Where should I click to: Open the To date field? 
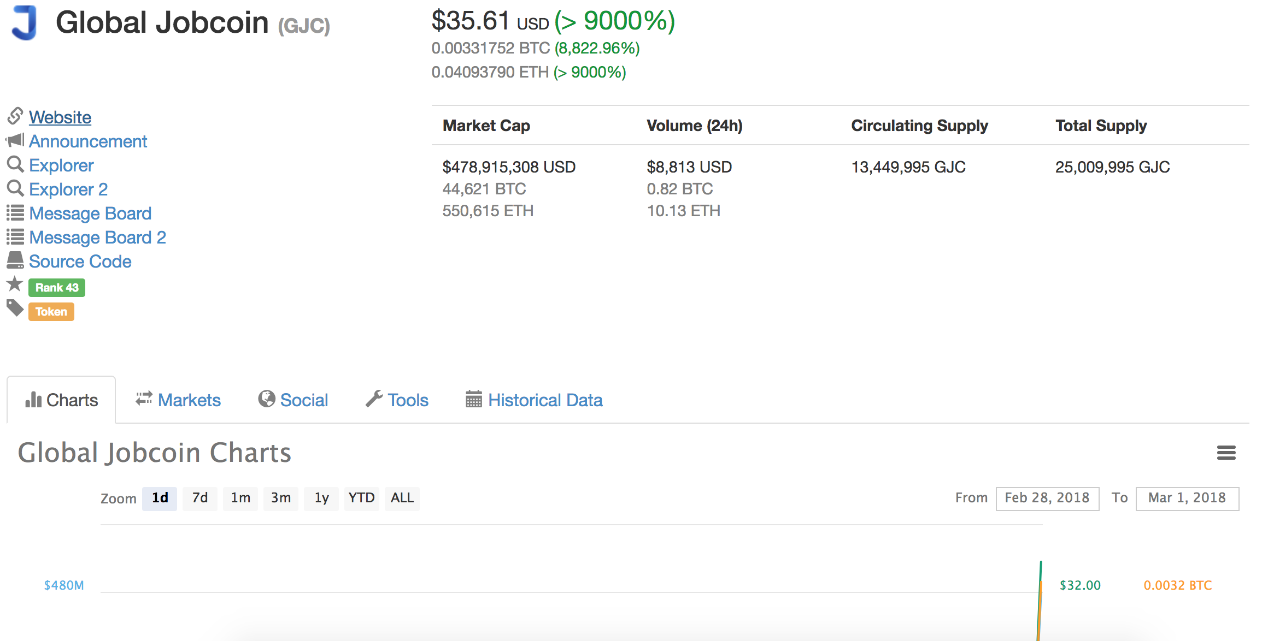1187,498
